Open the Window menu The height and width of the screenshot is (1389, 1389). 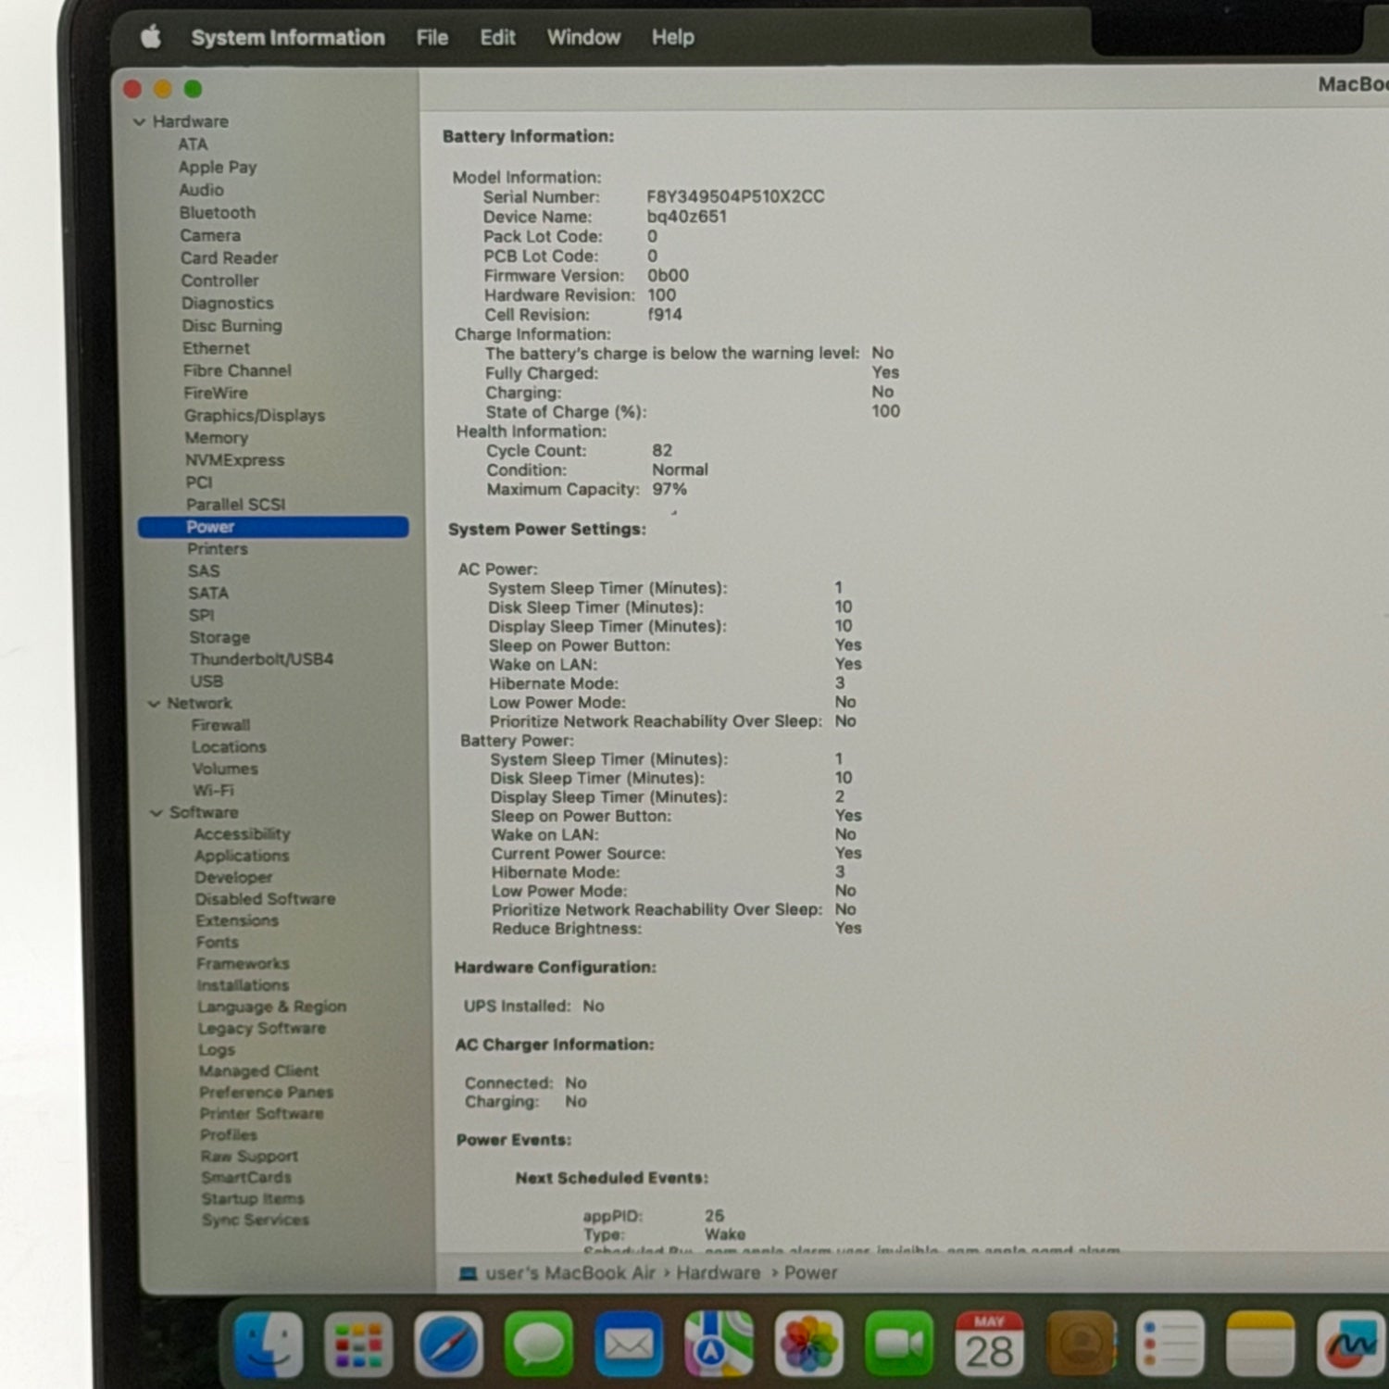(583, 37)
